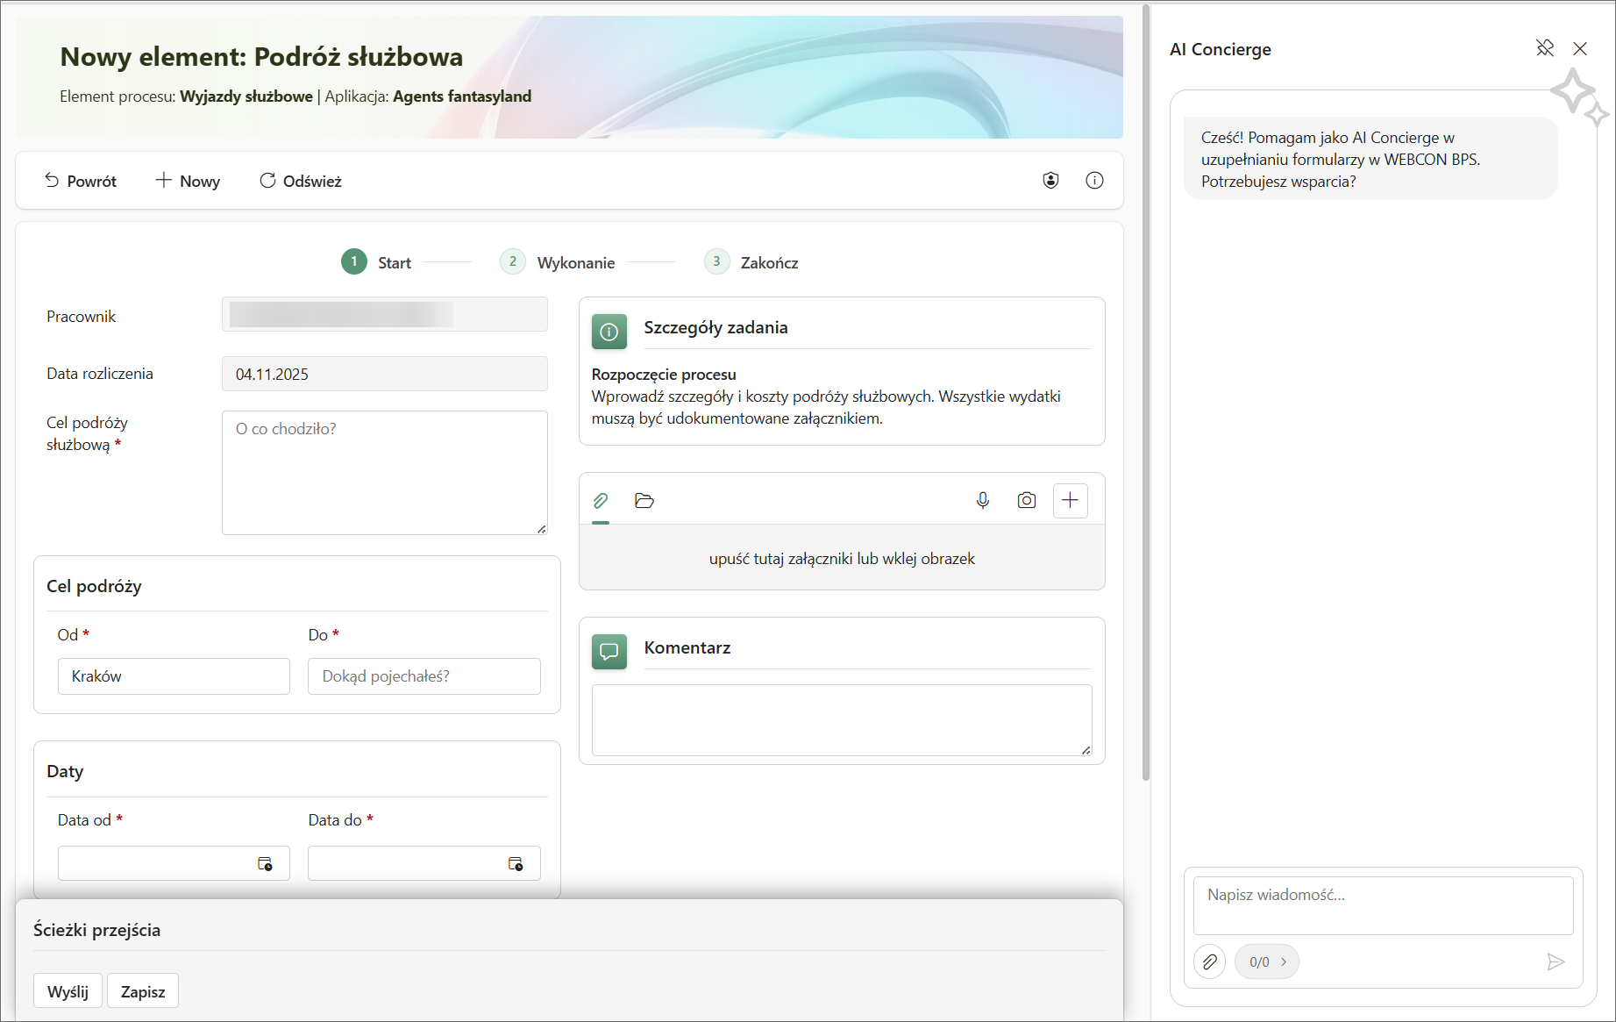Click the Napisz wiadomość chat input
Image resolution: width=1616 pixels, height=1022 pixels.
coord(1383,905)
